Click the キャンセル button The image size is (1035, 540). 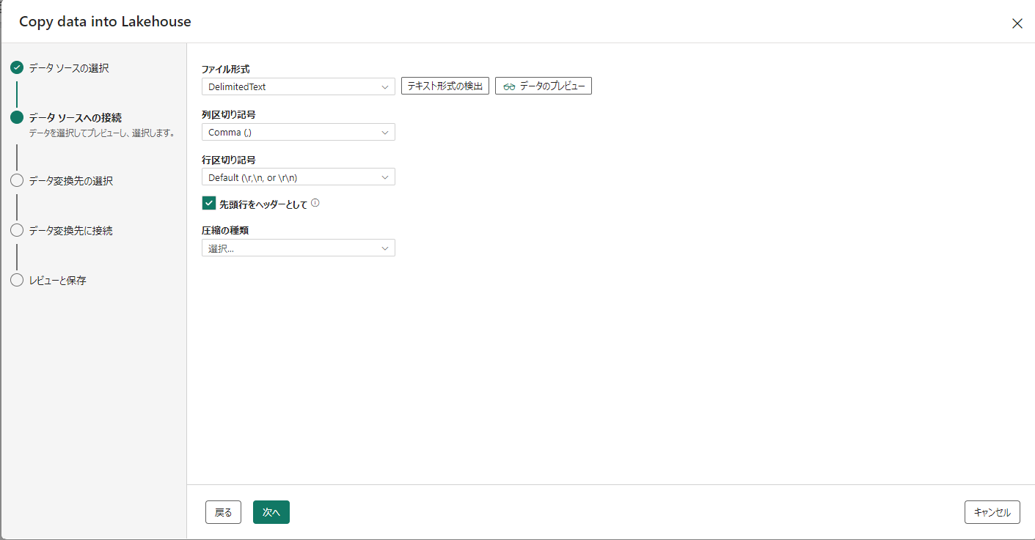(992, 512)
